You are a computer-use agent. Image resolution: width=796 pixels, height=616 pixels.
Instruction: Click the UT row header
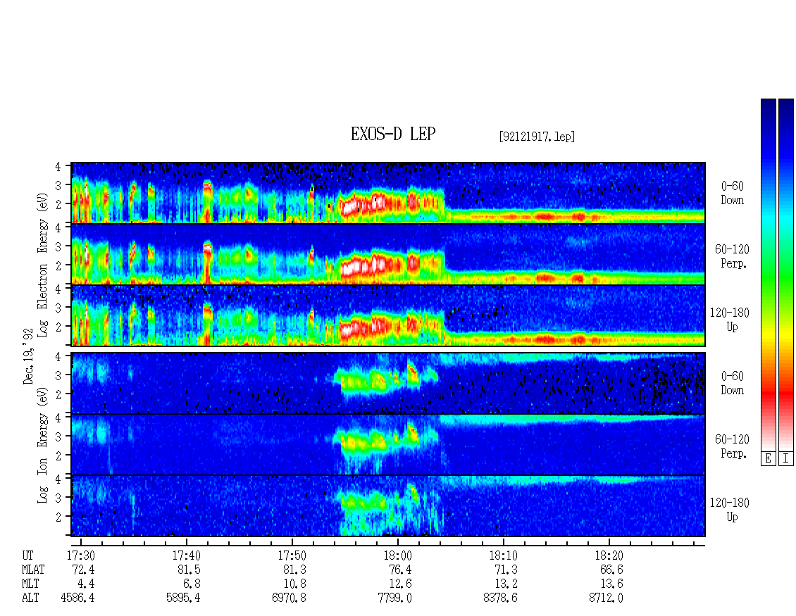pyautogui.click(x=27, y=556)
